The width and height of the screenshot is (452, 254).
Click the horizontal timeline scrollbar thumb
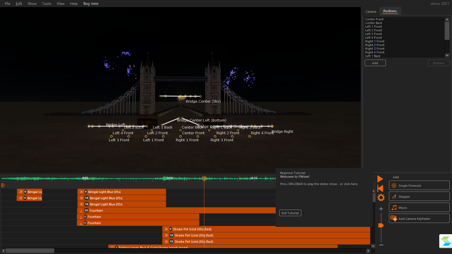tap(30, 251)
